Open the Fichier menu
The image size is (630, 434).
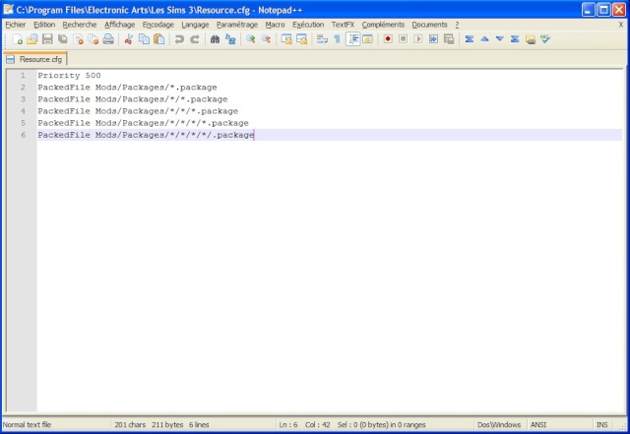16,25
